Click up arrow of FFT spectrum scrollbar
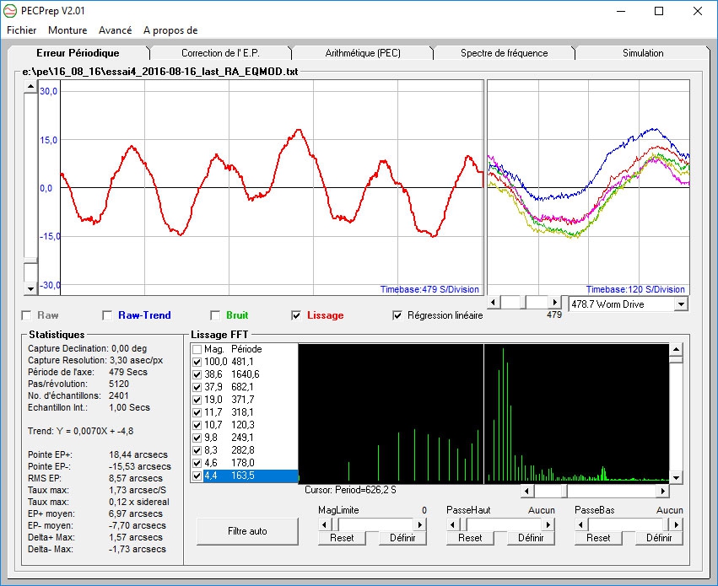 point(676,350)
